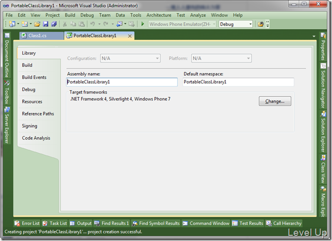Click the Navigate Forward icon

pos(131,24)
